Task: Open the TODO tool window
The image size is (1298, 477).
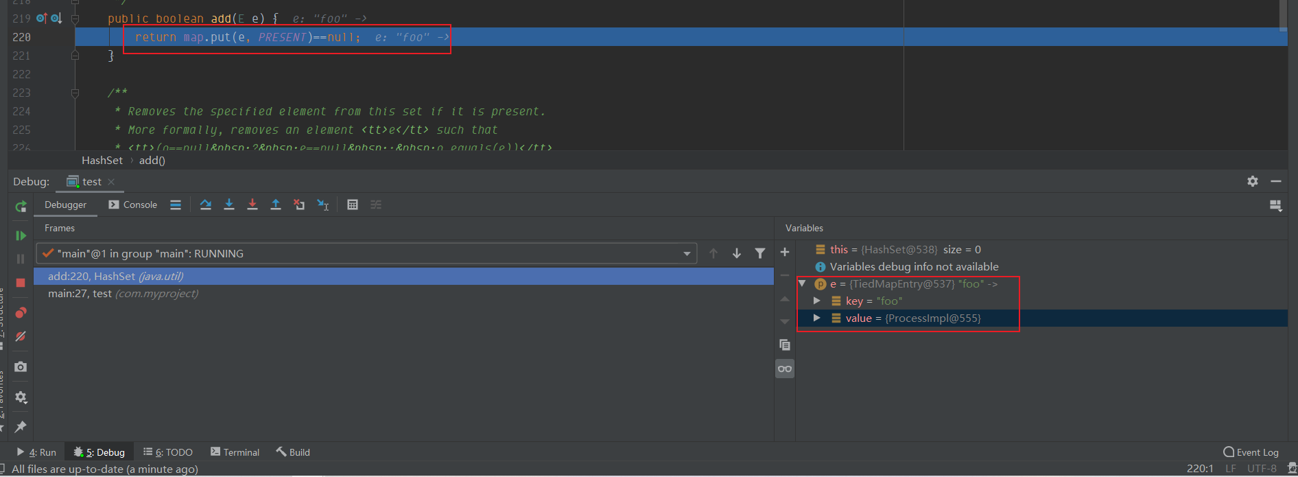Action: point(168,452)
